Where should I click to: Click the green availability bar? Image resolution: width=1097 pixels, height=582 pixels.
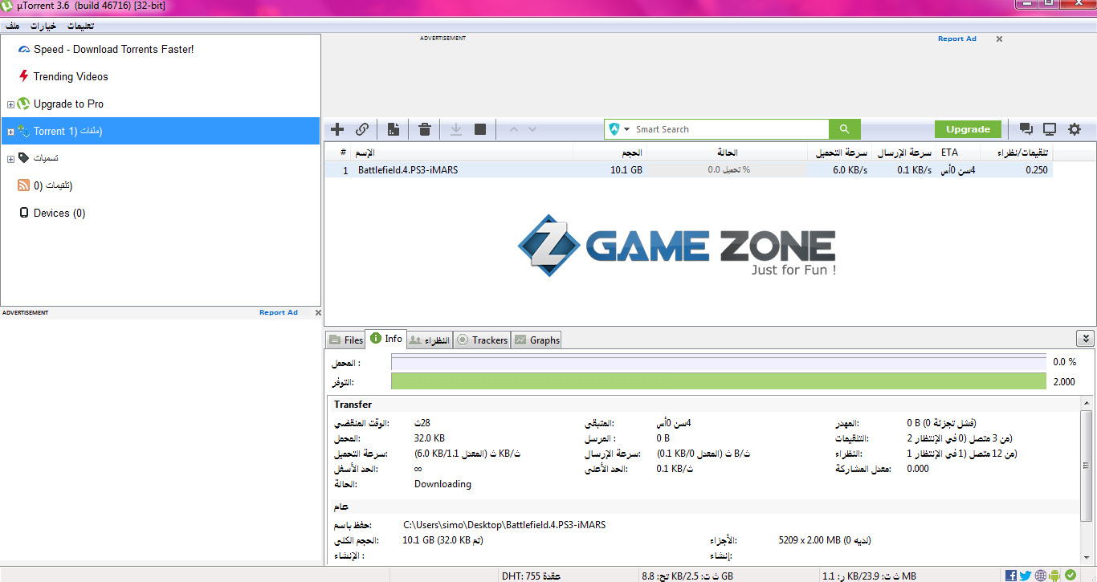click(719, 382)
